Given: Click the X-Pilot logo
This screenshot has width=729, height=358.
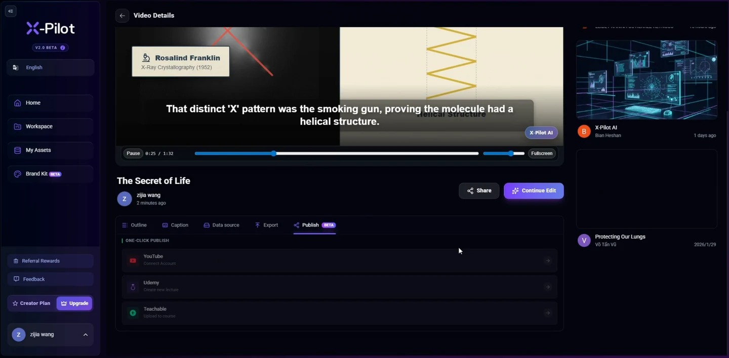Looking at the screenshot, I should pos(51,29).
